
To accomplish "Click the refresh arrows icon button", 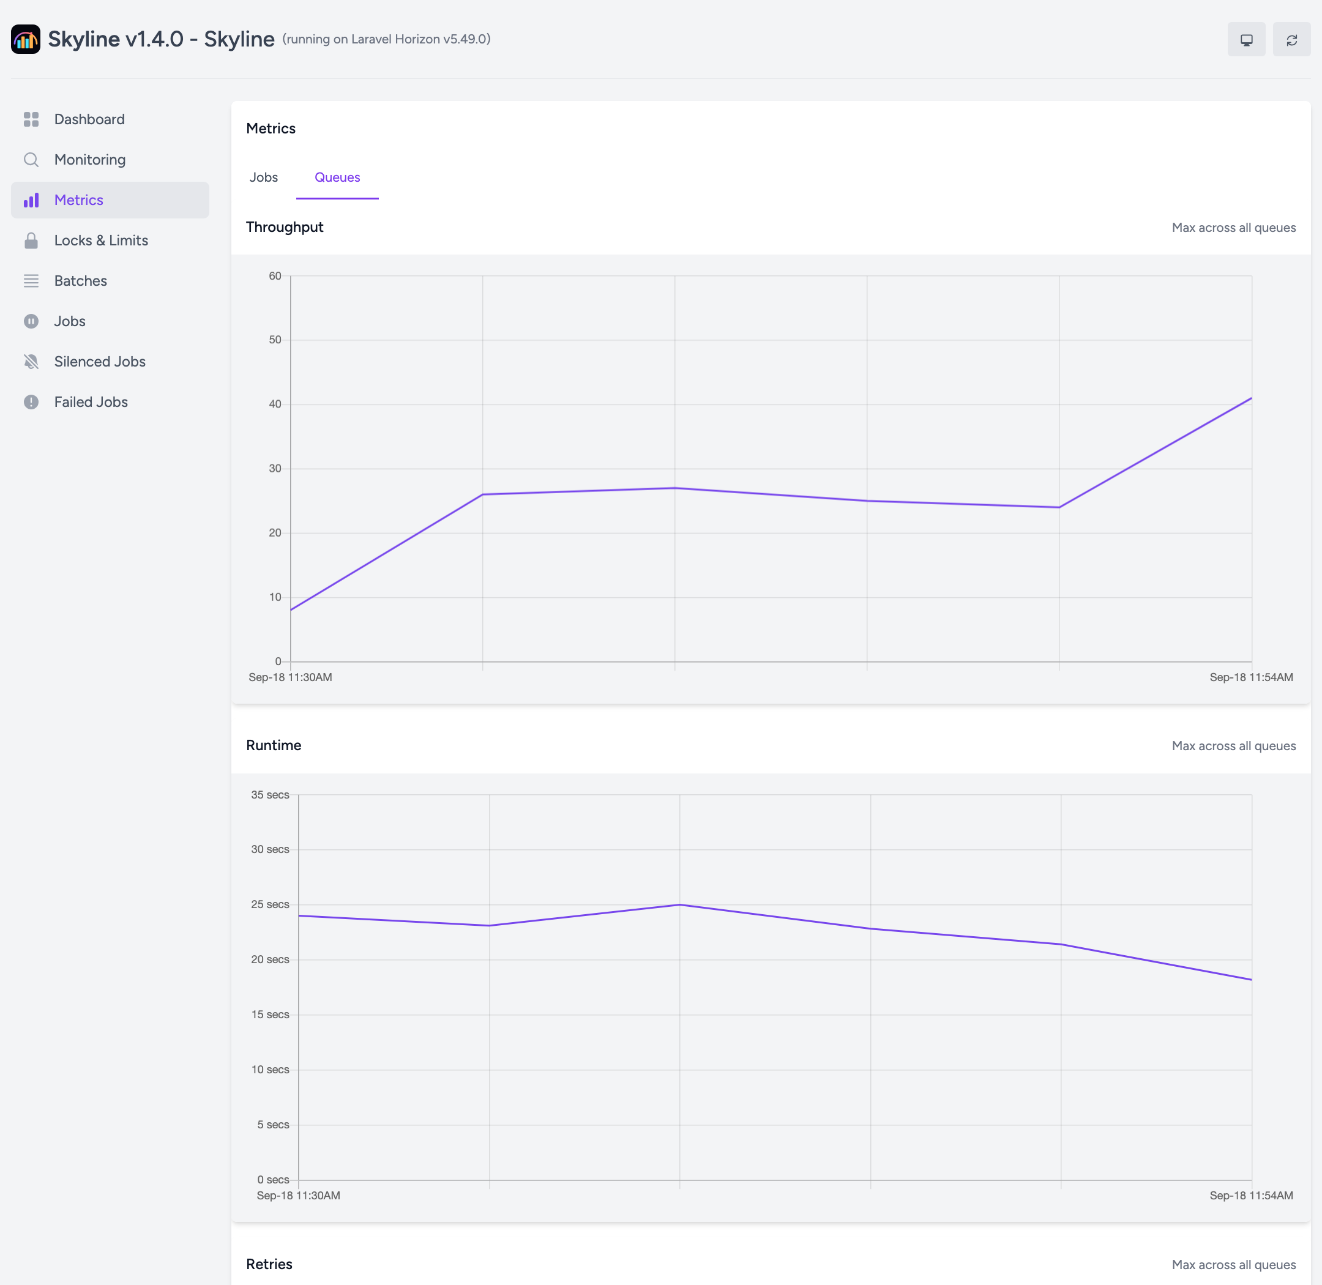I will pyautogui.click(x=1291, y=40).
